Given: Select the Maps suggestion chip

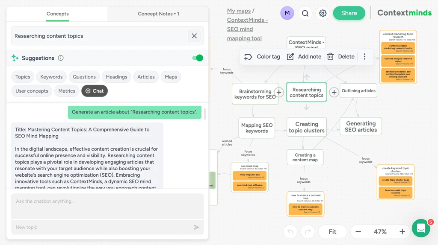Looking at the screenshot, I should click(x=171, y=77).
